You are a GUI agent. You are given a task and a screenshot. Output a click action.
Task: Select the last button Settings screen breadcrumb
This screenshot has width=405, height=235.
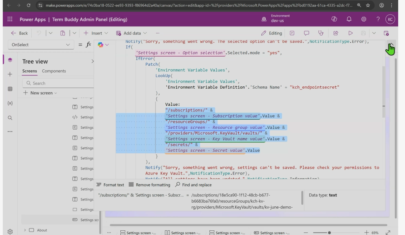[272, 233]
